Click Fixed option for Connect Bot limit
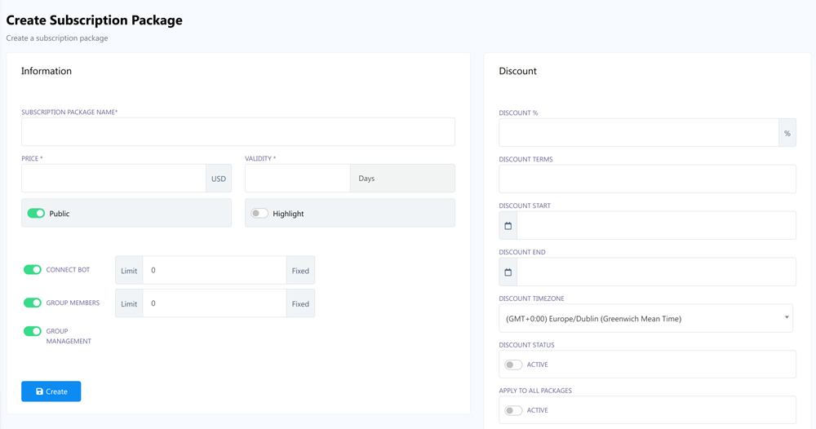Screen dimensions: 816x429 coord(300,271)
